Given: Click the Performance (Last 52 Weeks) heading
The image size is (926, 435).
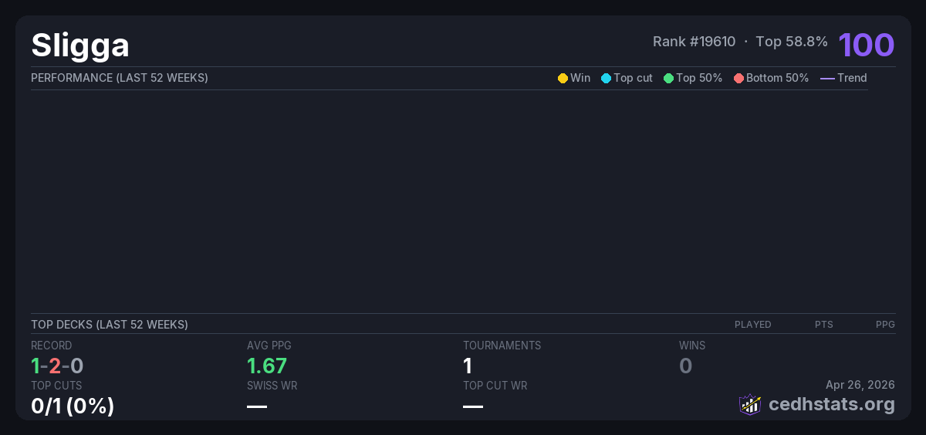Looking at the screenshot, I should click(x=119, y=78).
